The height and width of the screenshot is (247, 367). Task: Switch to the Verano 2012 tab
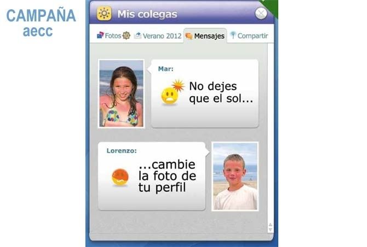coord(158,36)
